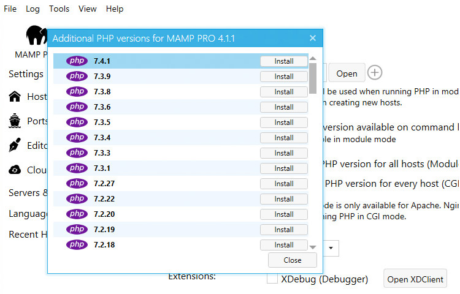Click the Close button in the dialog
The image size is (460, 294).
(x=292, y=260)
